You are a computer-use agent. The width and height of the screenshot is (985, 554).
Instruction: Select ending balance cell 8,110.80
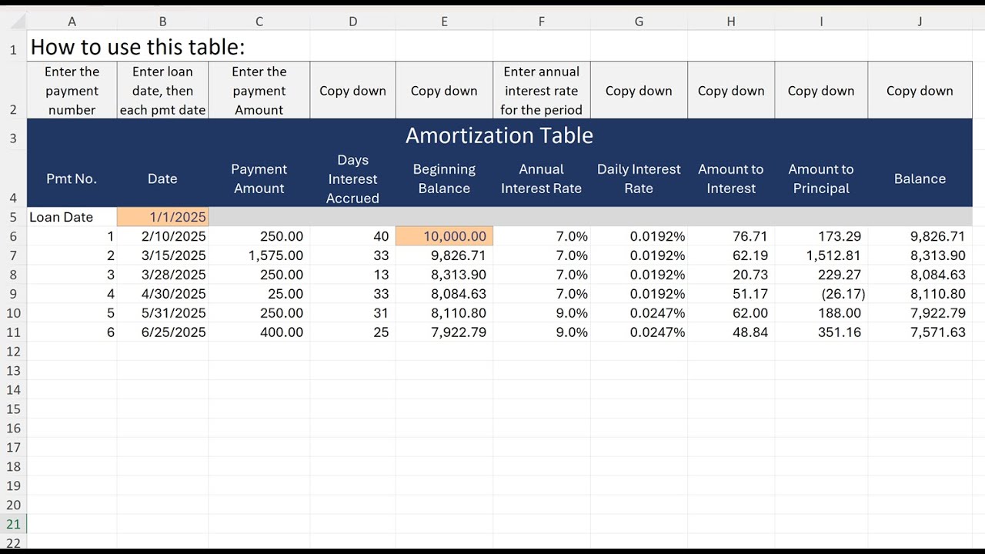click(920, 294)
